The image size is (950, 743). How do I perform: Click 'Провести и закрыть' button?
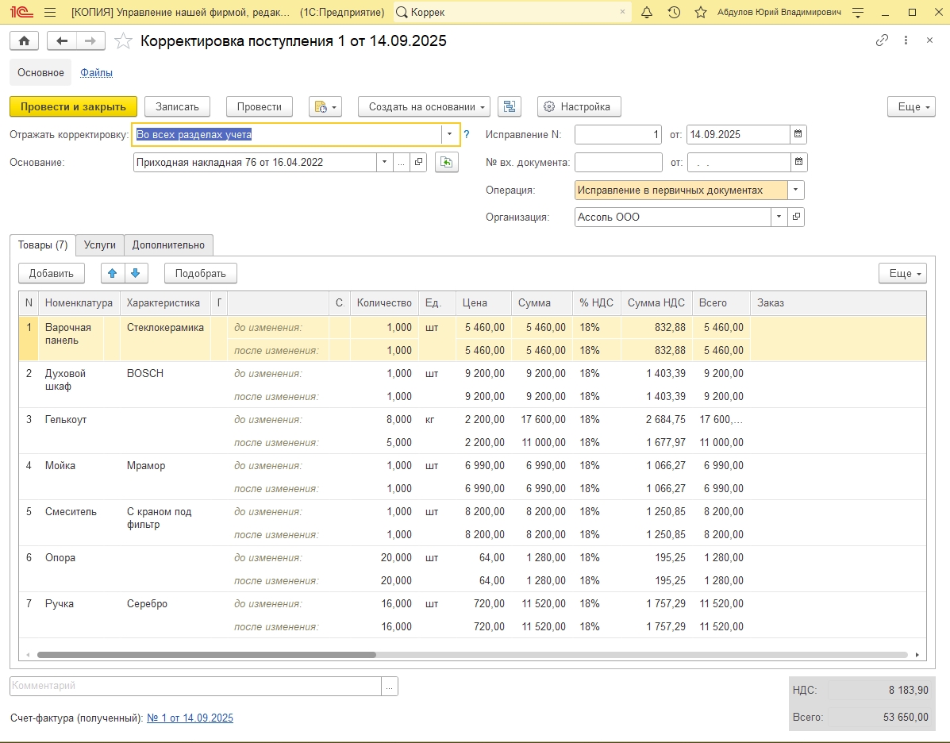tap(73, 106)
